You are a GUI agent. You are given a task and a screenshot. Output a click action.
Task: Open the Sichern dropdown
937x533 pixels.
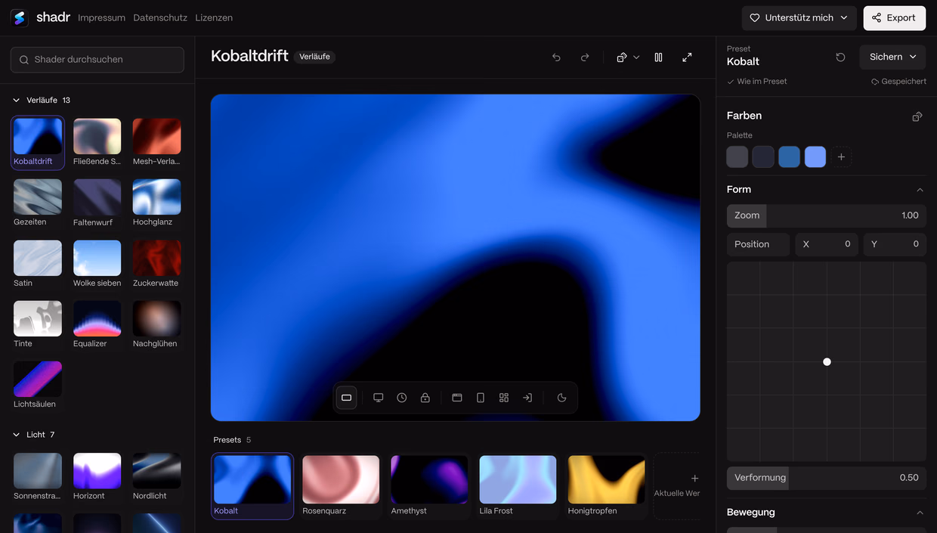pos(892,57)
